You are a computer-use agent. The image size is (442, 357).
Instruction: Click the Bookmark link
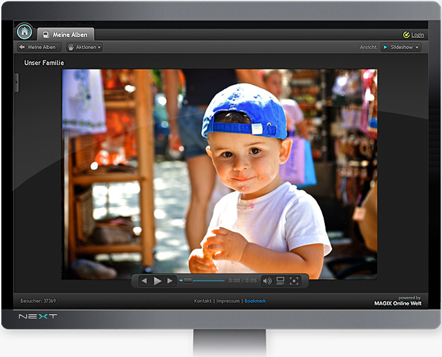255,301
